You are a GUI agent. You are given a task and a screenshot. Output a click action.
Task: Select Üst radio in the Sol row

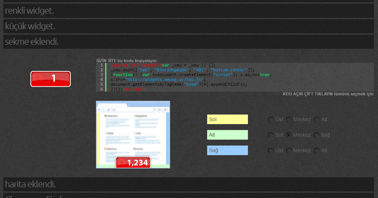click(x=271, y=120)
